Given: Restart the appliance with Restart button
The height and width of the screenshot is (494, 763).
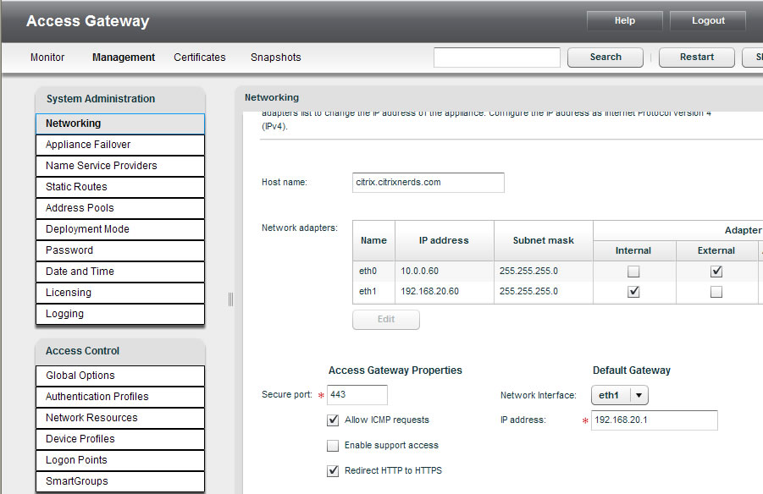Looking at the screenshot, I should click(697, 58).
